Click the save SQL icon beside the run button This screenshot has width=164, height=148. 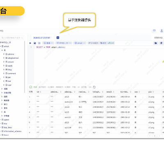coord(35,43)
